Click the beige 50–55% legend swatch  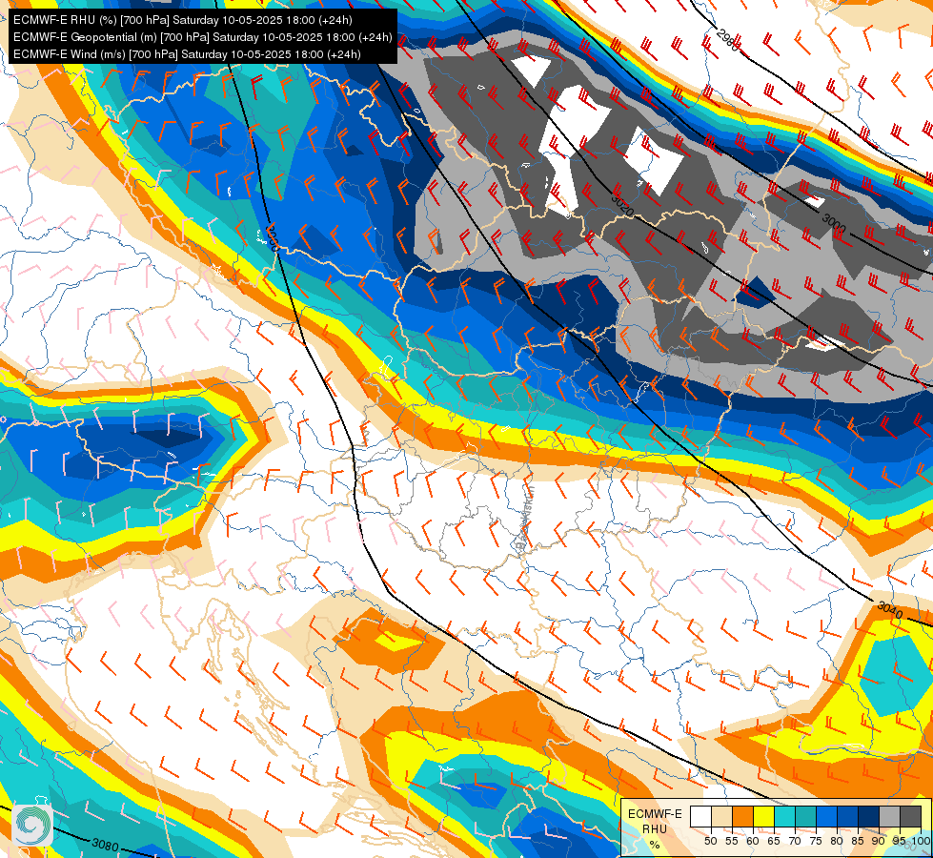point(721,816)
